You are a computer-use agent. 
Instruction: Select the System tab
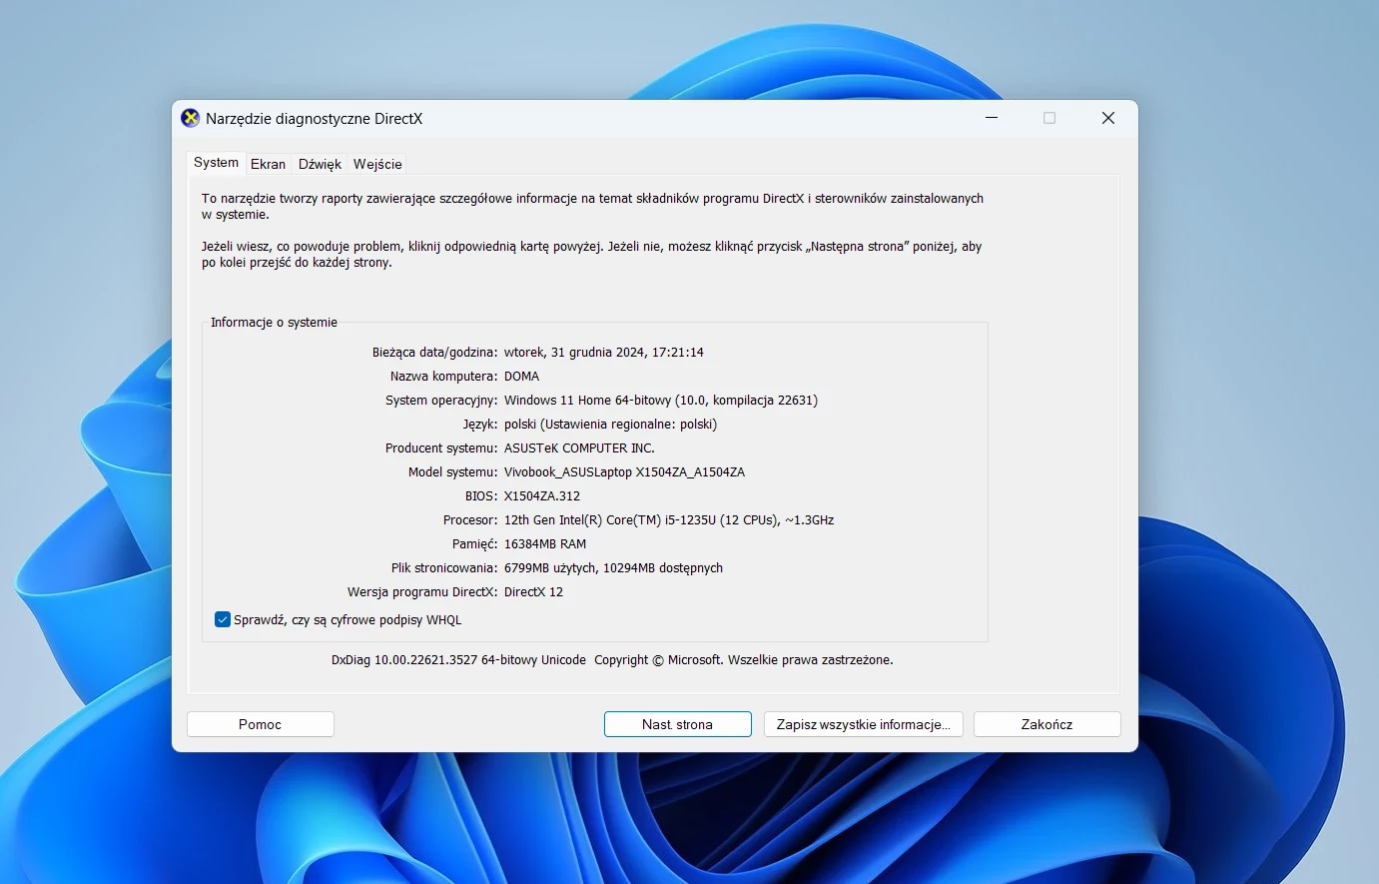[217, 163]
